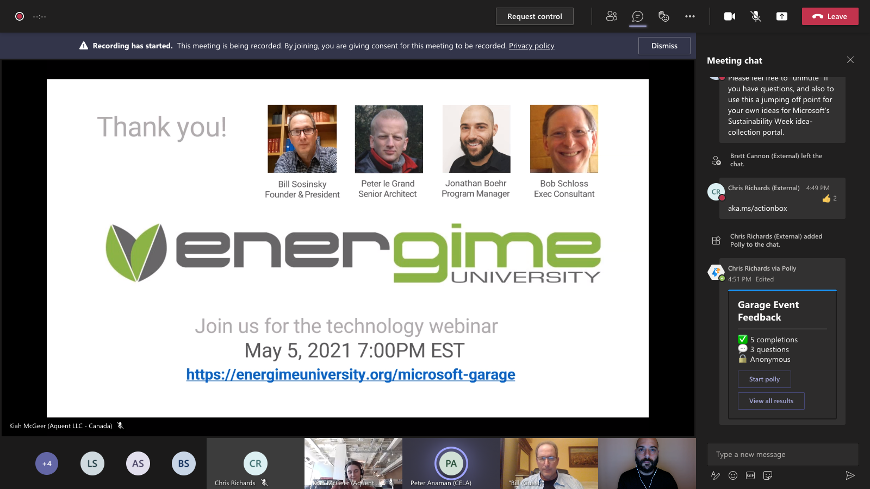870x489 pixels.
Task: Click the Garage Event Feedback title
Action: click(x=768, y=311)
